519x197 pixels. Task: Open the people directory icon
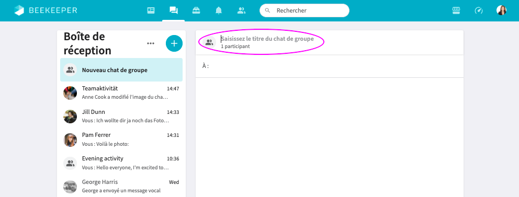pyautogui.click(x=241, y=10)
